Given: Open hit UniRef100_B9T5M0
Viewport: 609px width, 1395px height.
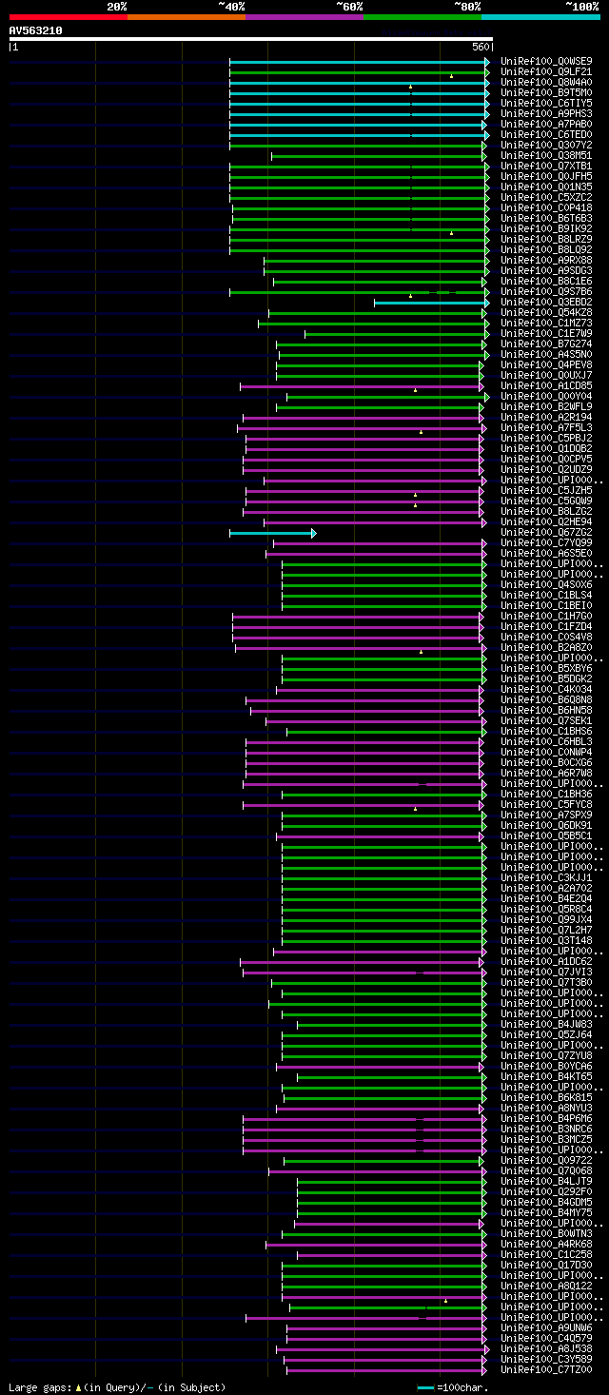Looking at the screenshot, I should click(x=546, y=92).
